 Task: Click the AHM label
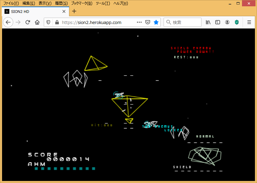[x=37, y=164]
